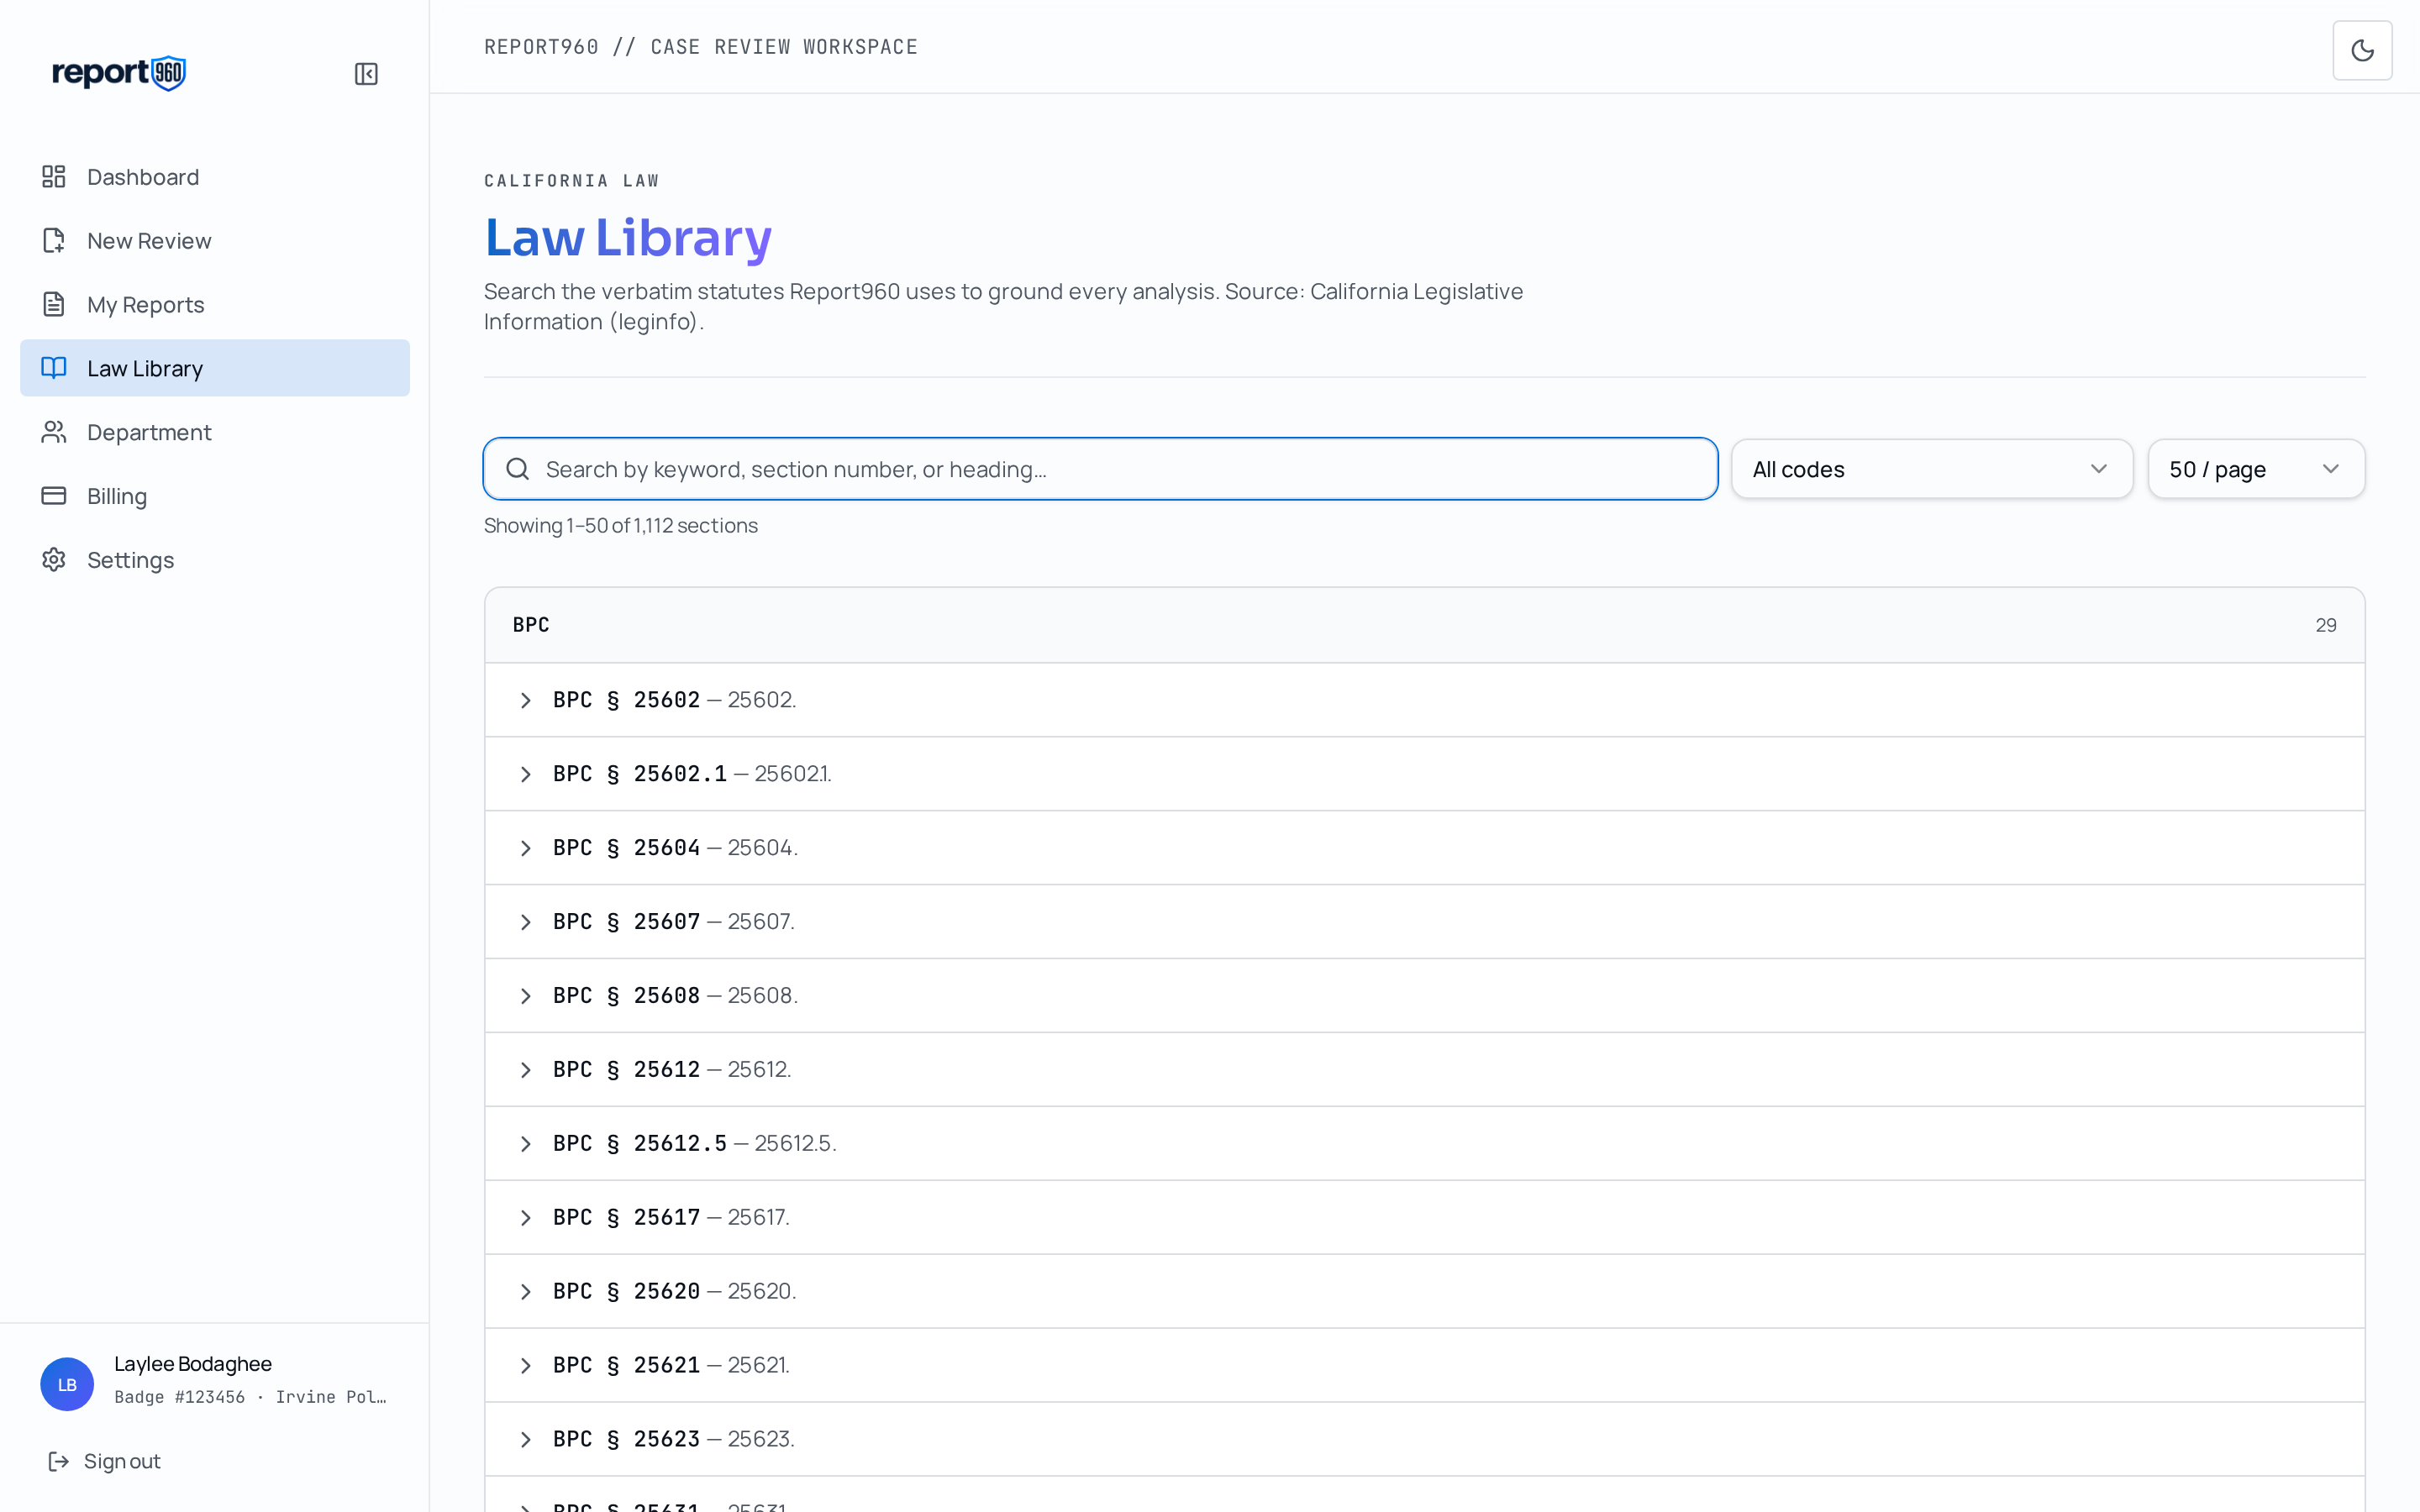Click the report960 logo
This screenshot has height=1512, width=2420.
[x=119, y=73]
